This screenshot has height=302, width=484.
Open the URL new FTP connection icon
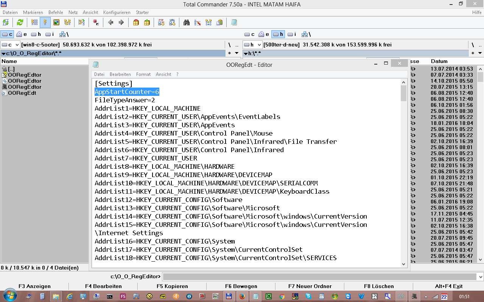(172, 23)
